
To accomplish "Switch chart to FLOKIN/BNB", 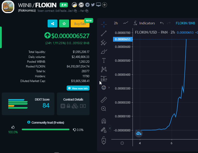I will click(x=185, y=23).
